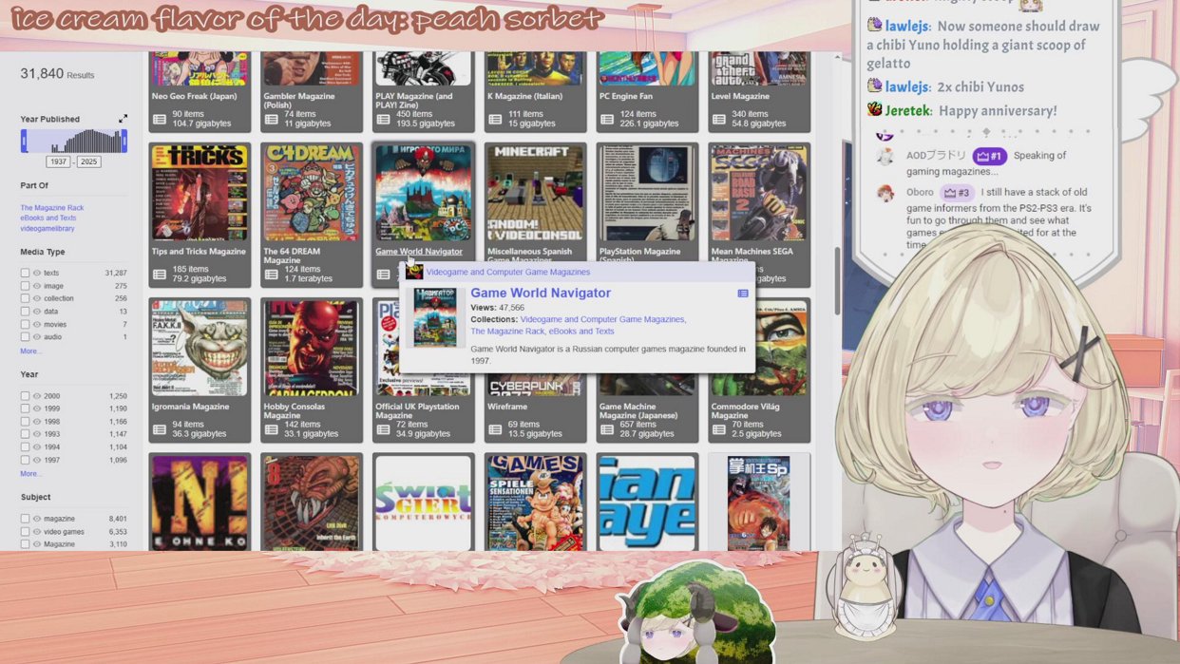
Task: Click the results page vertical scrollbar
Action: coord(836,281)
